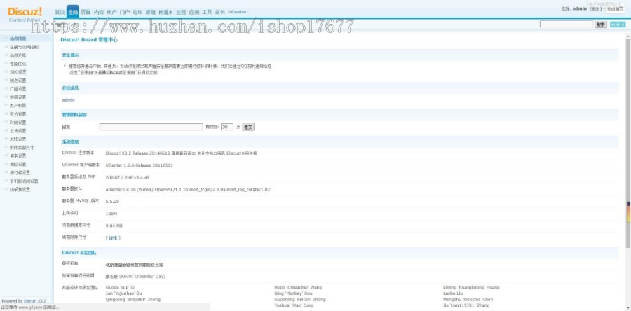
Task: Open 域名设置 in the sidebar
Action: tap(18, 81)
